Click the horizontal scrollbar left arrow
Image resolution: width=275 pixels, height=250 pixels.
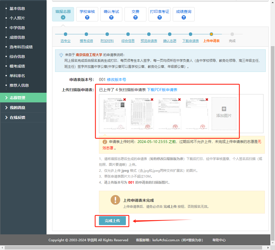coord(2,248)
